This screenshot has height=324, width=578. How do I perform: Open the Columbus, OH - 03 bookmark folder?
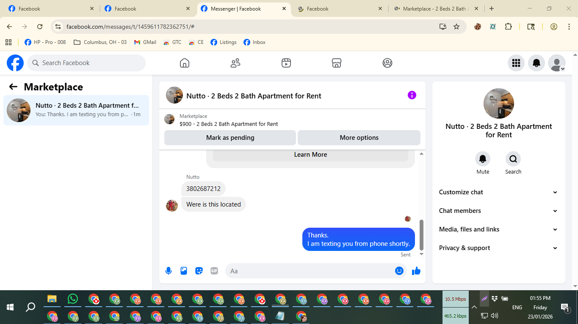coord(100,42)
